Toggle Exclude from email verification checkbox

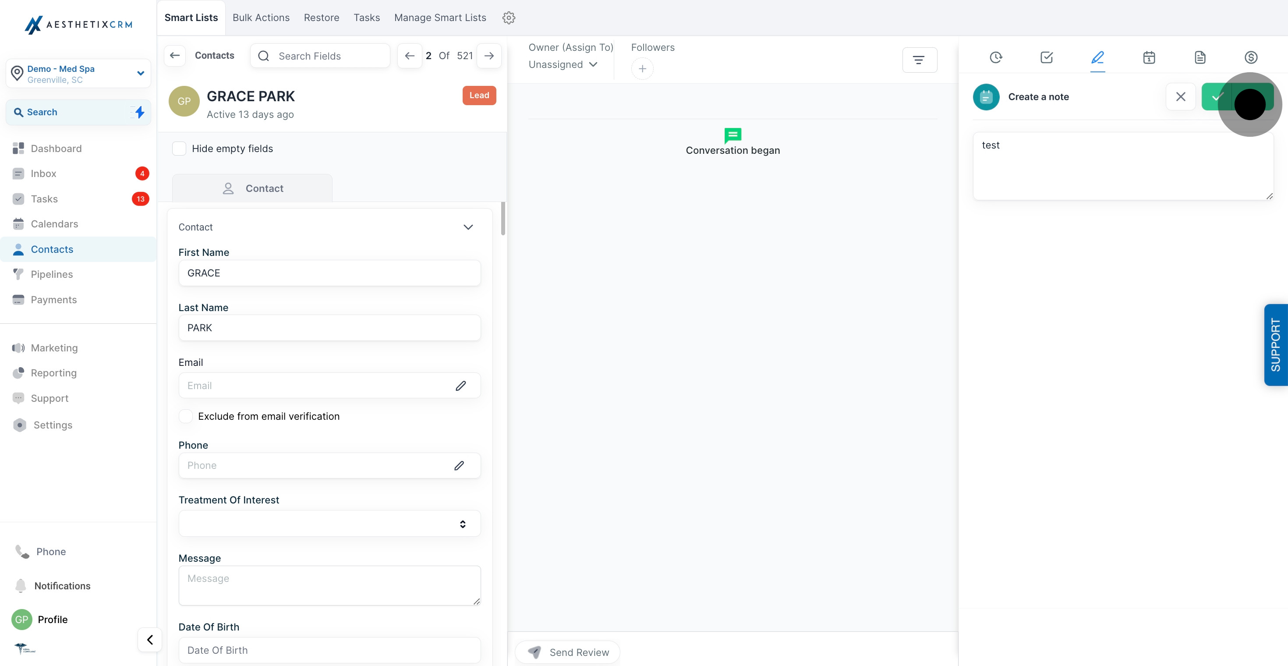185,416
